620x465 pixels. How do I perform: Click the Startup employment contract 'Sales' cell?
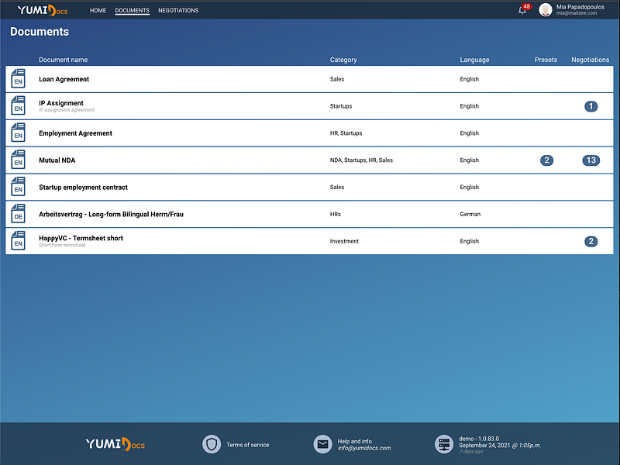[x=337, y=187]
